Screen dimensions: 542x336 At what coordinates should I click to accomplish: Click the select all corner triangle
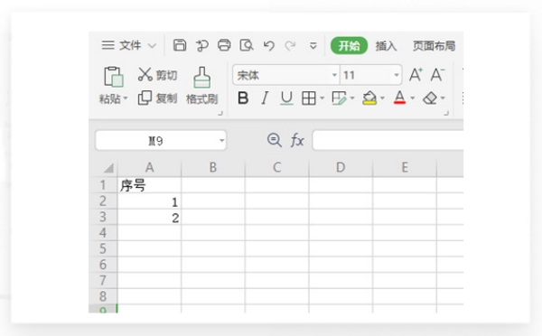coord(109,168)
